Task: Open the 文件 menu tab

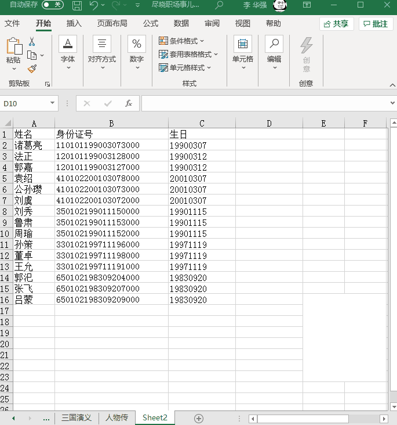Action: [12, 24]
